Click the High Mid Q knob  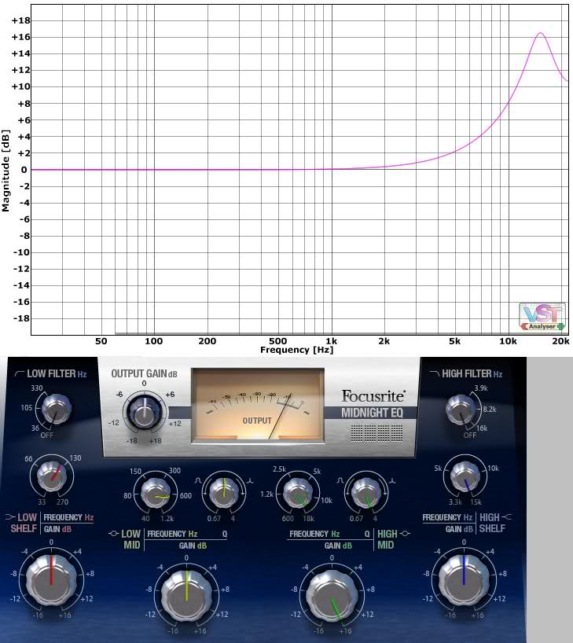click(x=365, y=492)
